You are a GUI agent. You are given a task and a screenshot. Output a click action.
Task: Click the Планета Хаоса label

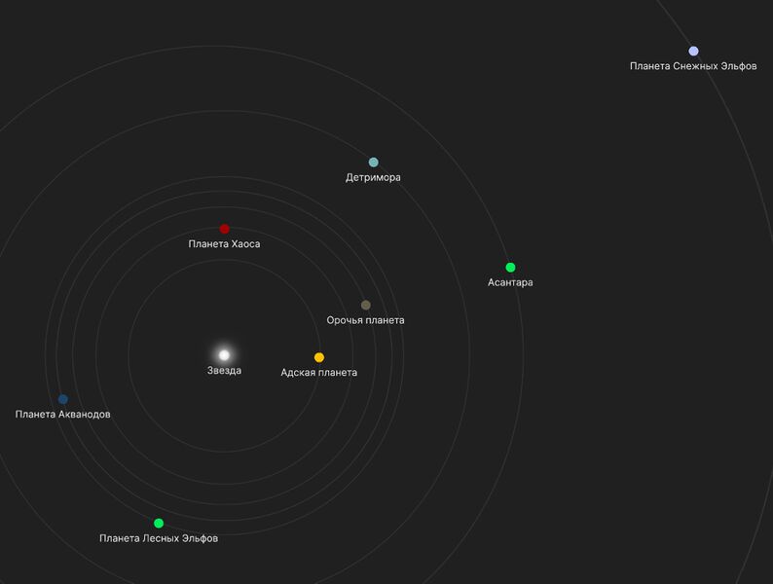coord(224,244)
